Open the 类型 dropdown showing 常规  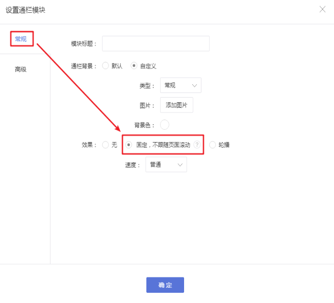click(x=181, y=85)
